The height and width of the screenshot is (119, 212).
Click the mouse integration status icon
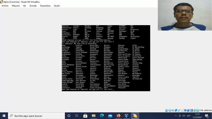[x=194, y=110]
